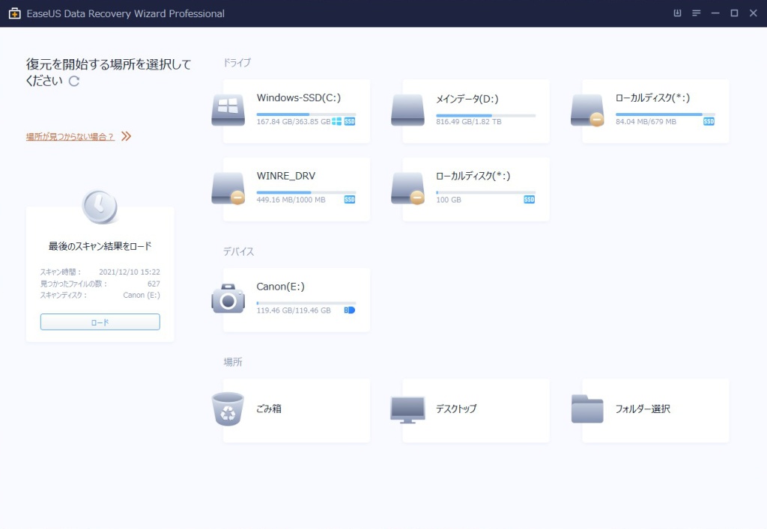This screenshot has height=529, width=767.
Task: Click the SSD badge beside 84.04 MB/679 MB
Action: click(709, 121)
